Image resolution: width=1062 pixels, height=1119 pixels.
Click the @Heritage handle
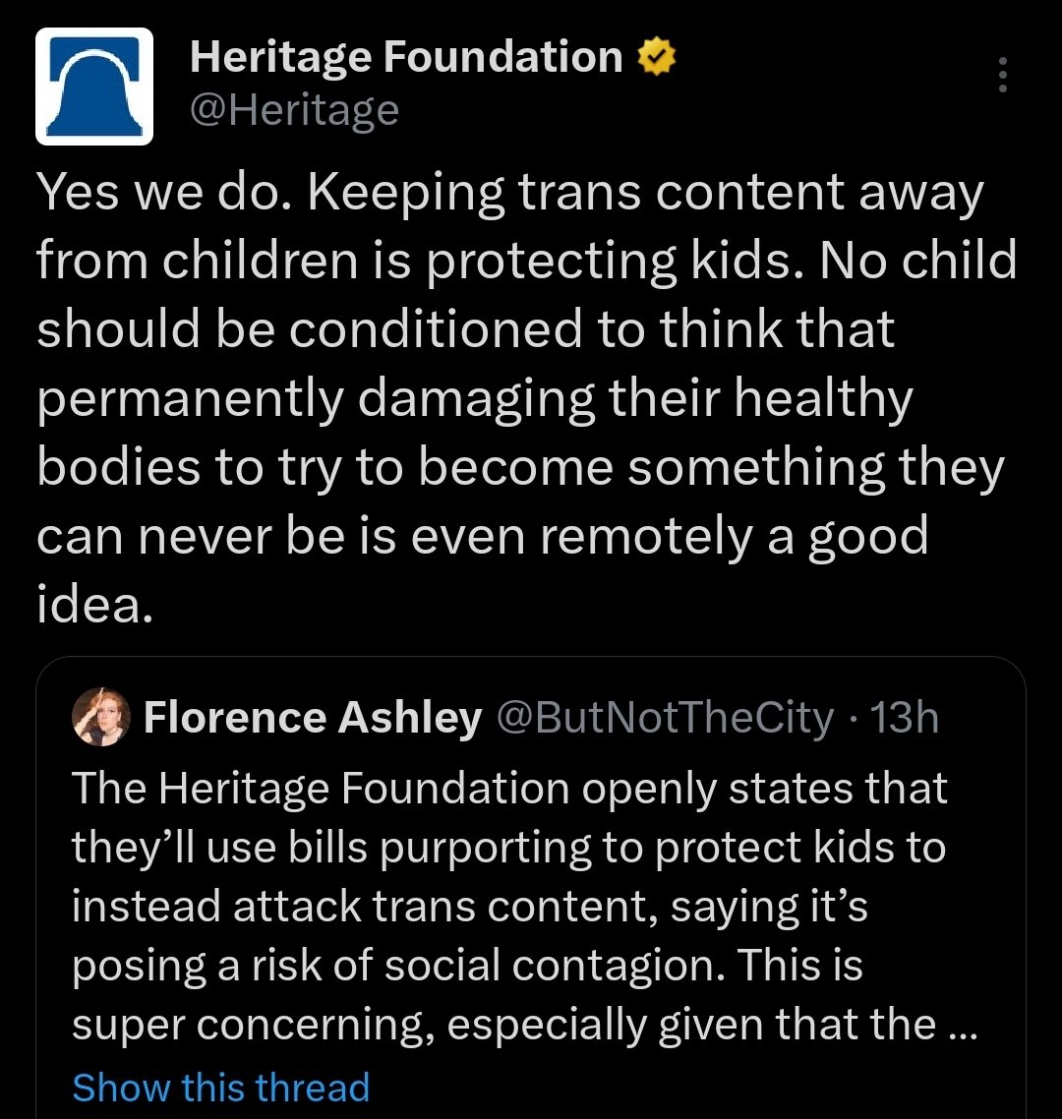[x=294, y=109]
